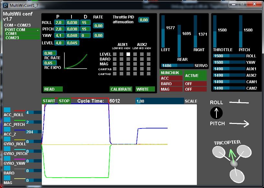Click the ACC_PITCH scale slider showing 2
This screenshot has height=188, width=264.
34,122
